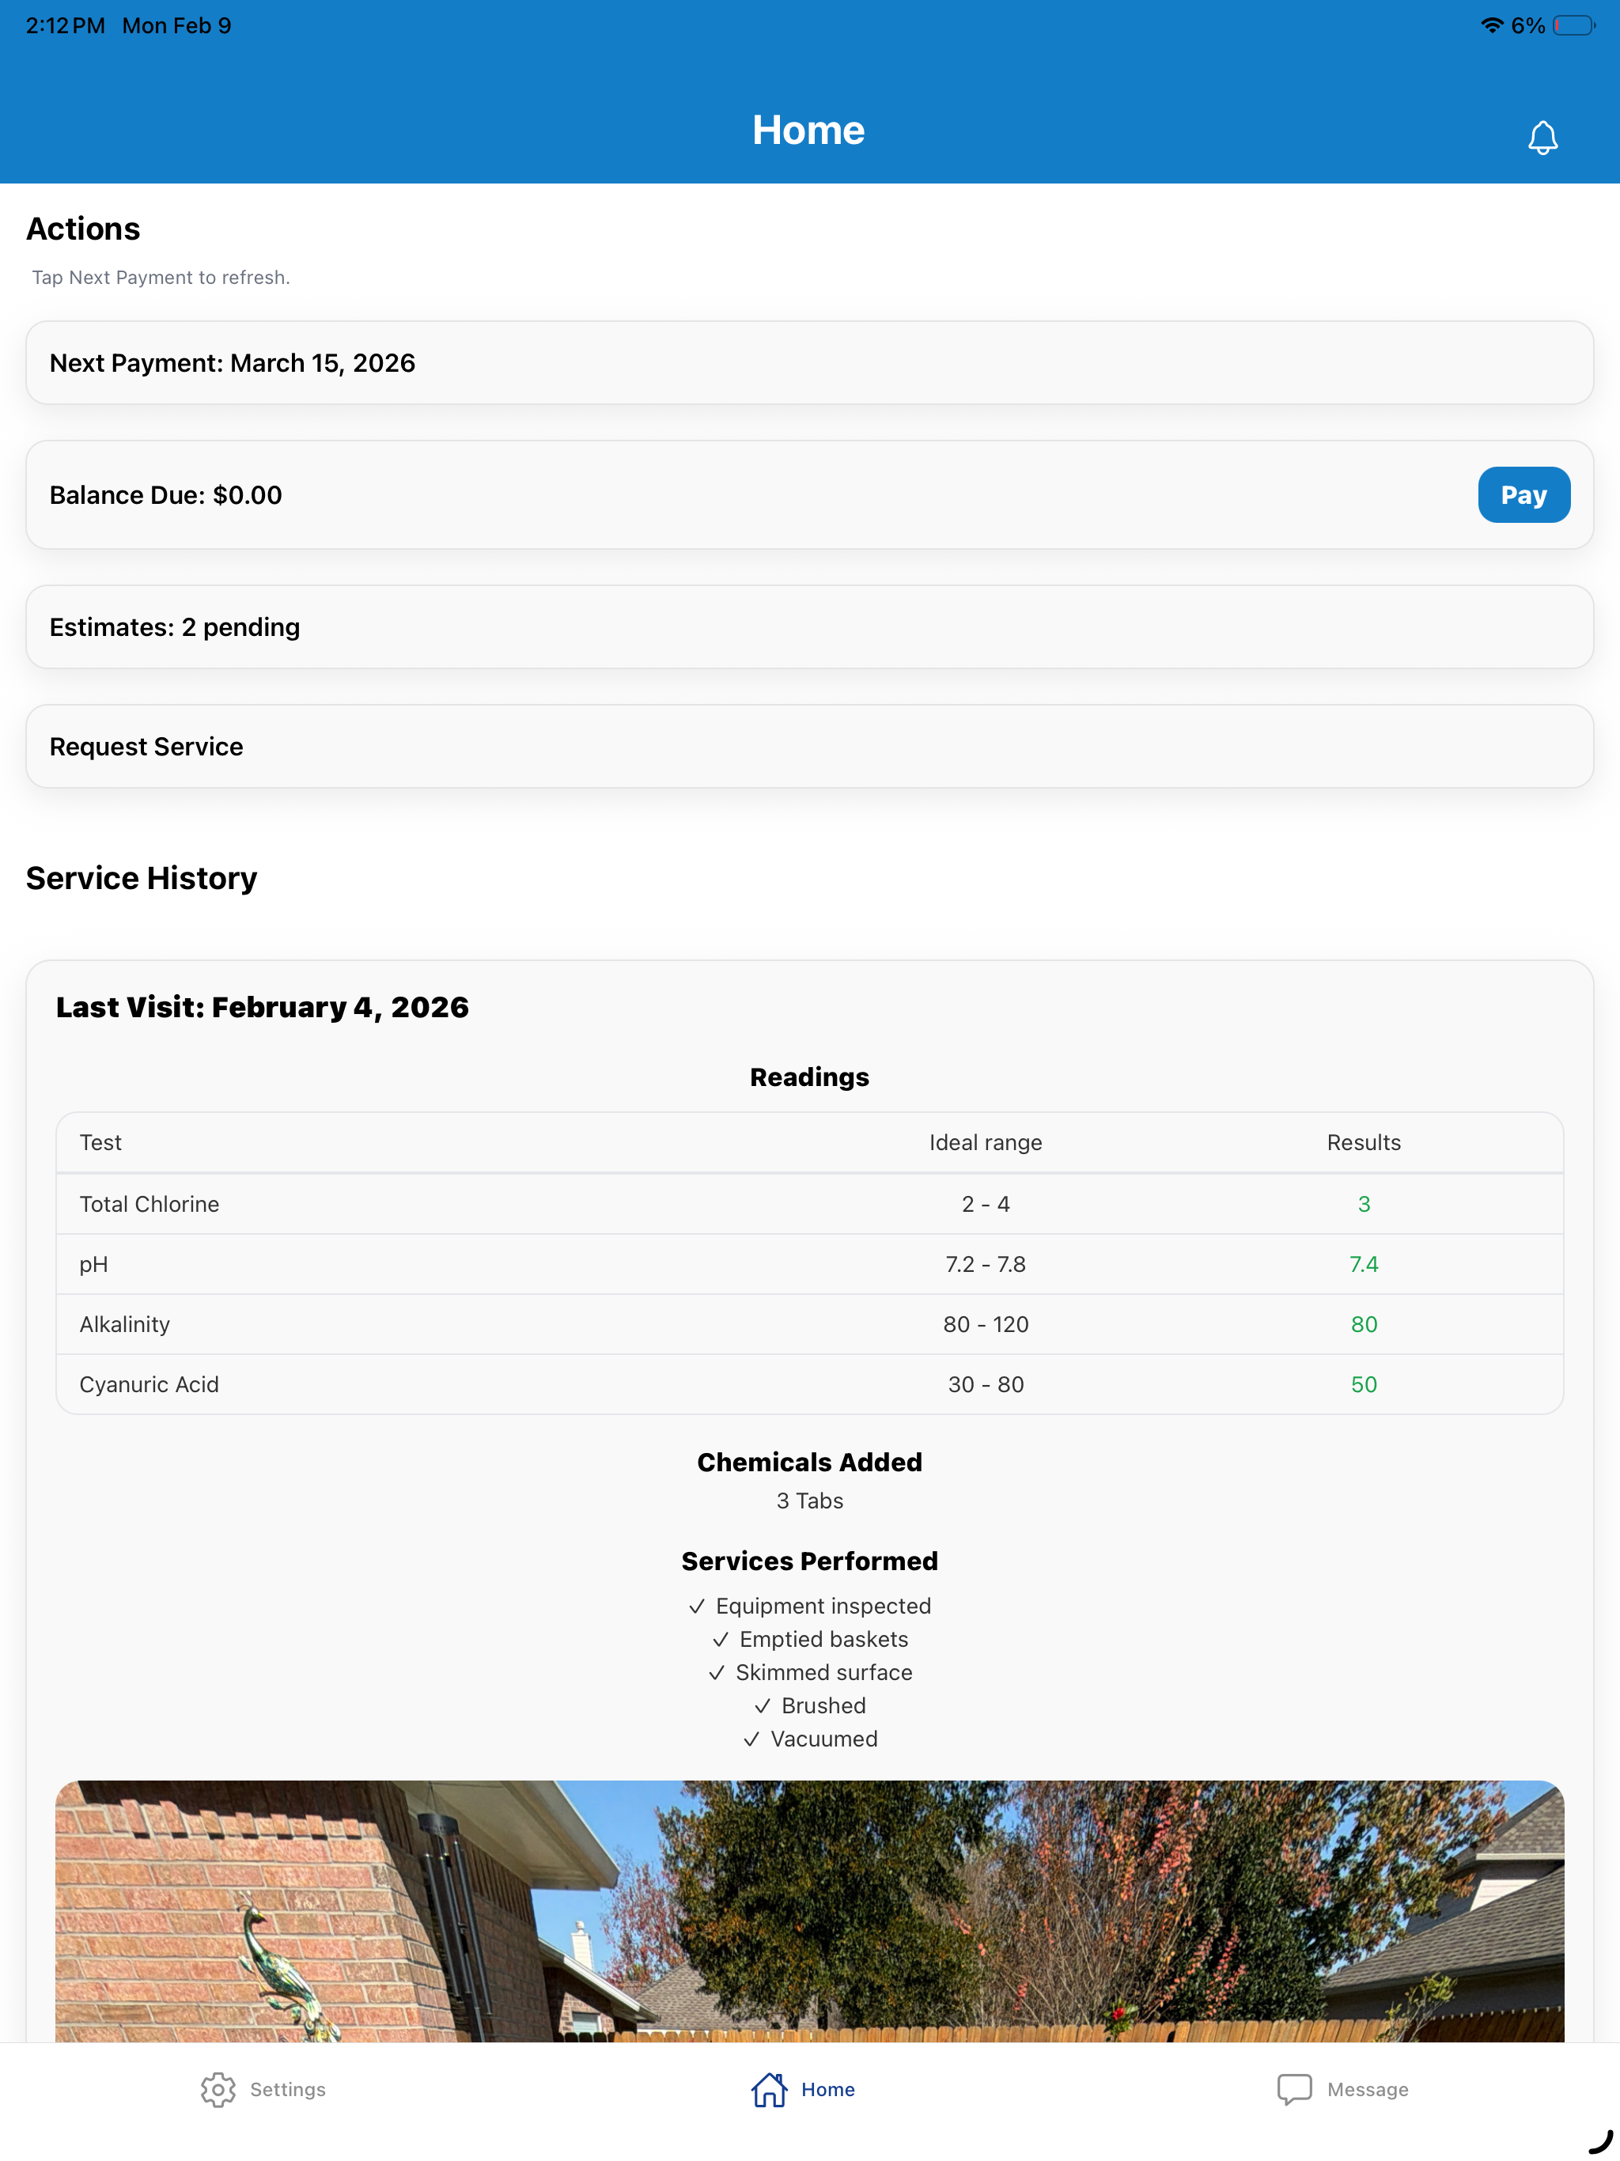Tap the Message speech bubble icon
This screenshot has width=1620, height=2161.
[1295, 2090]
